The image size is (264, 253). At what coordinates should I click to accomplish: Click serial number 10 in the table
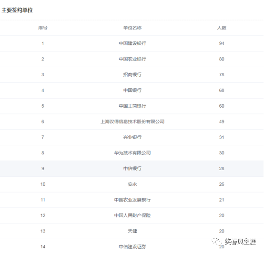click(x=43, y=184)
